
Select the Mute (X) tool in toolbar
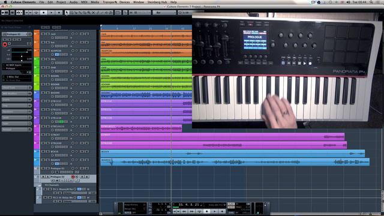[94, 13]
